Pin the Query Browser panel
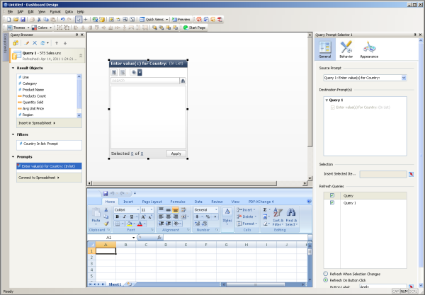The width and height of the screenshot is (425, 295). (x=76, y=35)
